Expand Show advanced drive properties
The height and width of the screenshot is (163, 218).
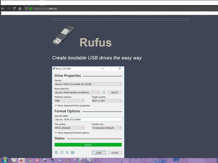72,106
